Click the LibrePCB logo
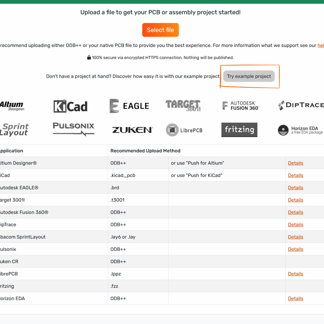Screen dimensions: 324x324 (x=184, y=130)
